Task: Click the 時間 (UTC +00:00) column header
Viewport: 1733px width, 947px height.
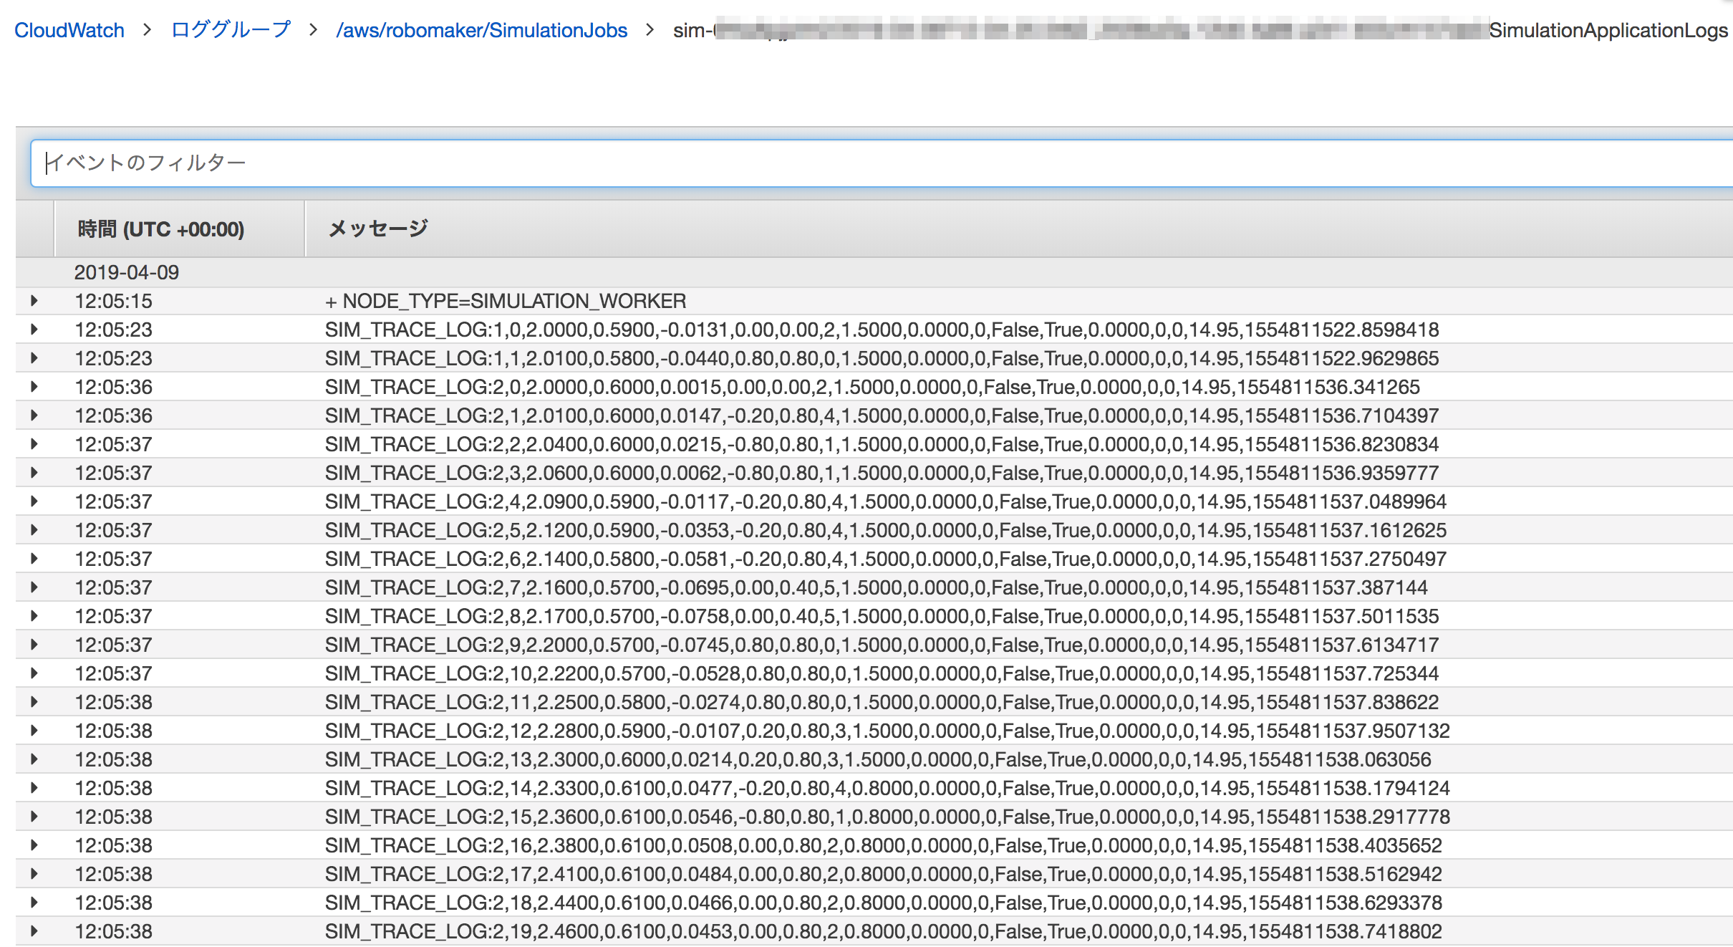Action: click(160, 229)
